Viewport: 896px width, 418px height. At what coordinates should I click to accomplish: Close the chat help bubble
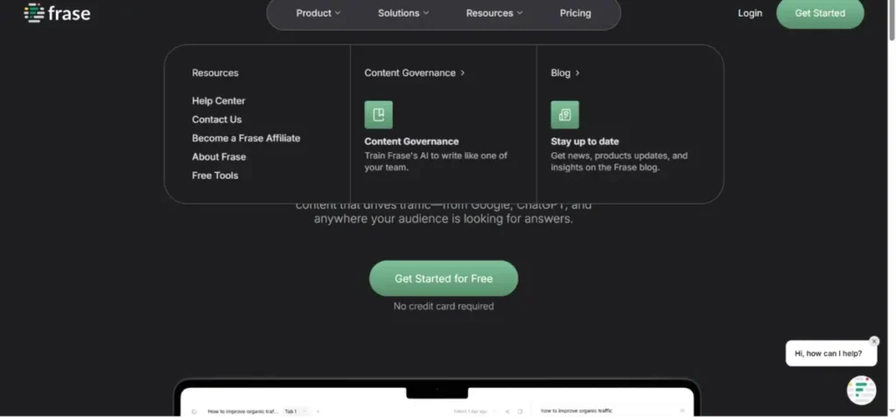click(873, 341)
